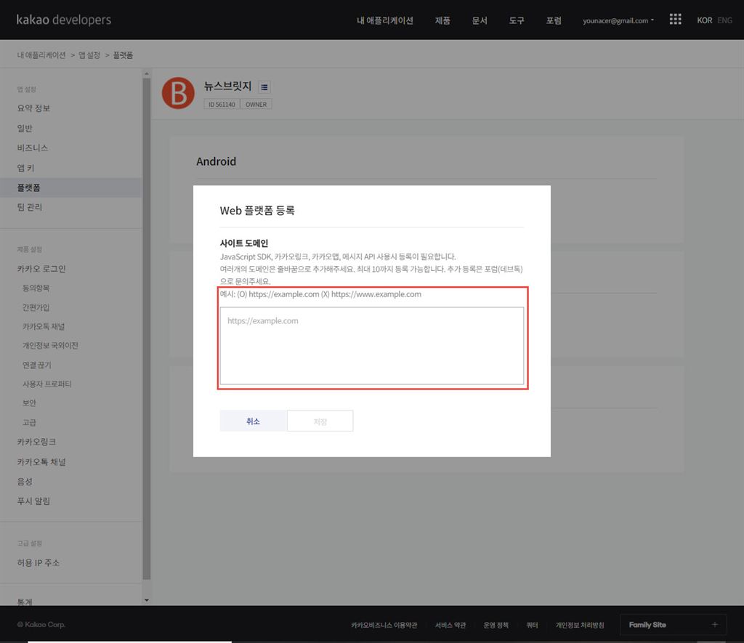Open 카카오비즈니스 이용약관 footer link
Screen dimensions: 744x643
384,625
